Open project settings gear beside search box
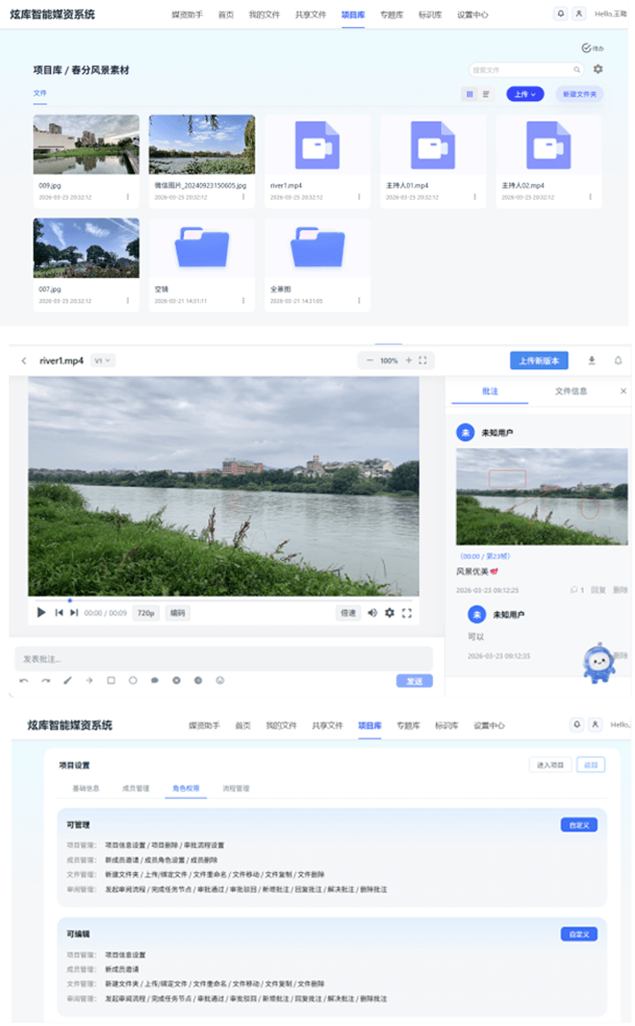The width and height of the screenshot is (635, 1026). (x=598, y=69)
